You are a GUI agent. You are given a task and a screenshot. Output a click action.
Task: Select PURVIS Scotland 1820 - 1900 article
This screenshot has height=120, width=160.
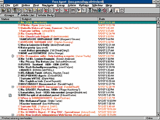pos(78,64)
